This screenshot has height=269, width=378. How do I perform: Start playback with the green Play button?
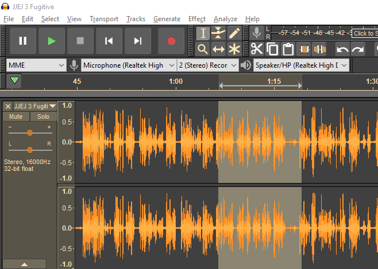(52, 41)
